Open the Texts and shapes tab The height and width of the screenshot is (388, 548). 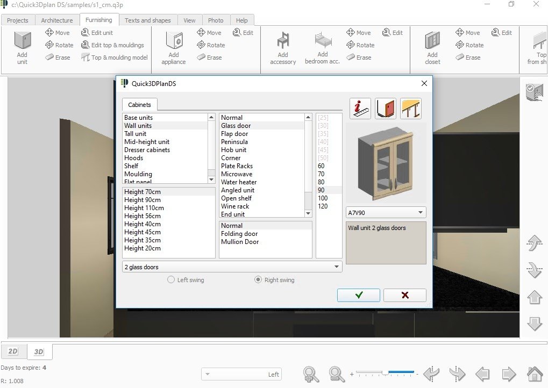coord(148,20)
